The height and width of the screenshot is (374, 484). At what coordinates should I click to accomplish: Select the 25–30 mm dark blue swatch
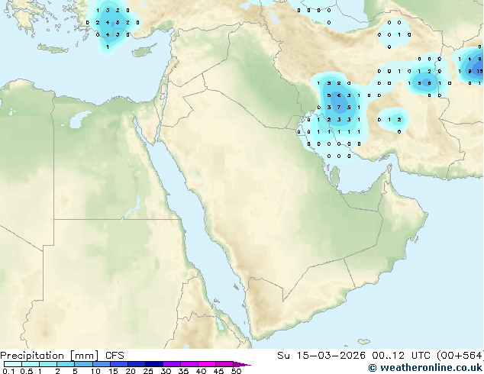point(153,364)
